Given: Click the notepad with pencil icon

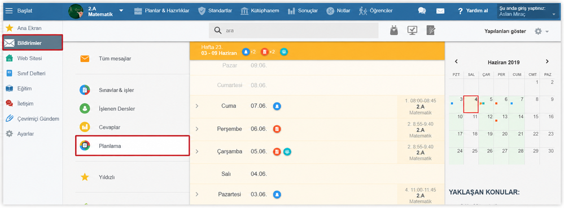Looking at the screenshot, I should pos(431,31).
